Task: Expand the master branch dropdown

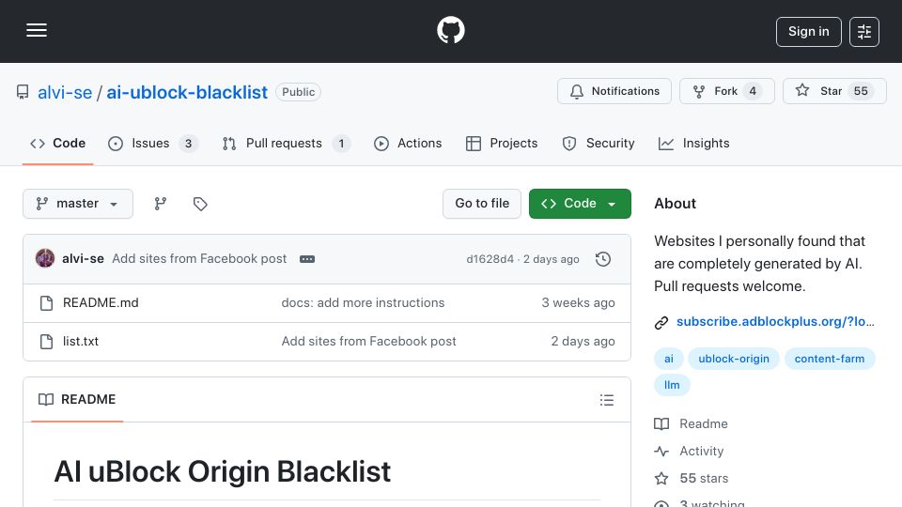Action: (78, 204)
